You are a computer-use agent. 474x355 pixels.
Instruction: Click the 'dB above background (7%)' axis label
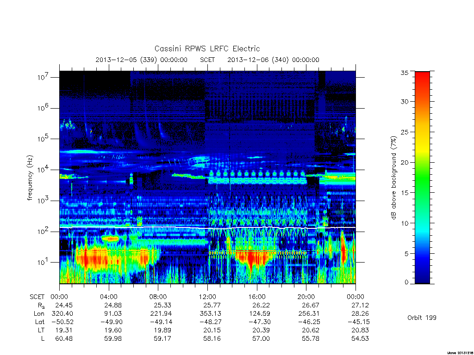click(393, 178)
